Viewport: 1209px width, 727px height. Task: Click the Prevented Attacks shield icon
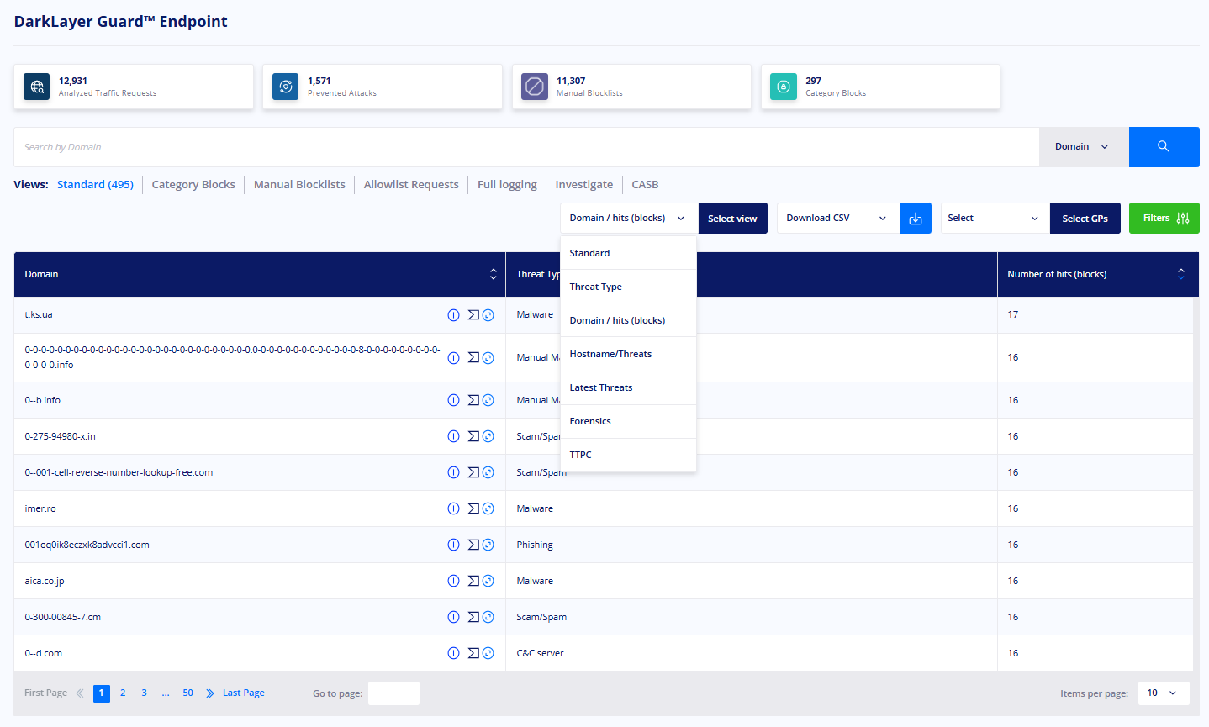[x=286, y=87]
